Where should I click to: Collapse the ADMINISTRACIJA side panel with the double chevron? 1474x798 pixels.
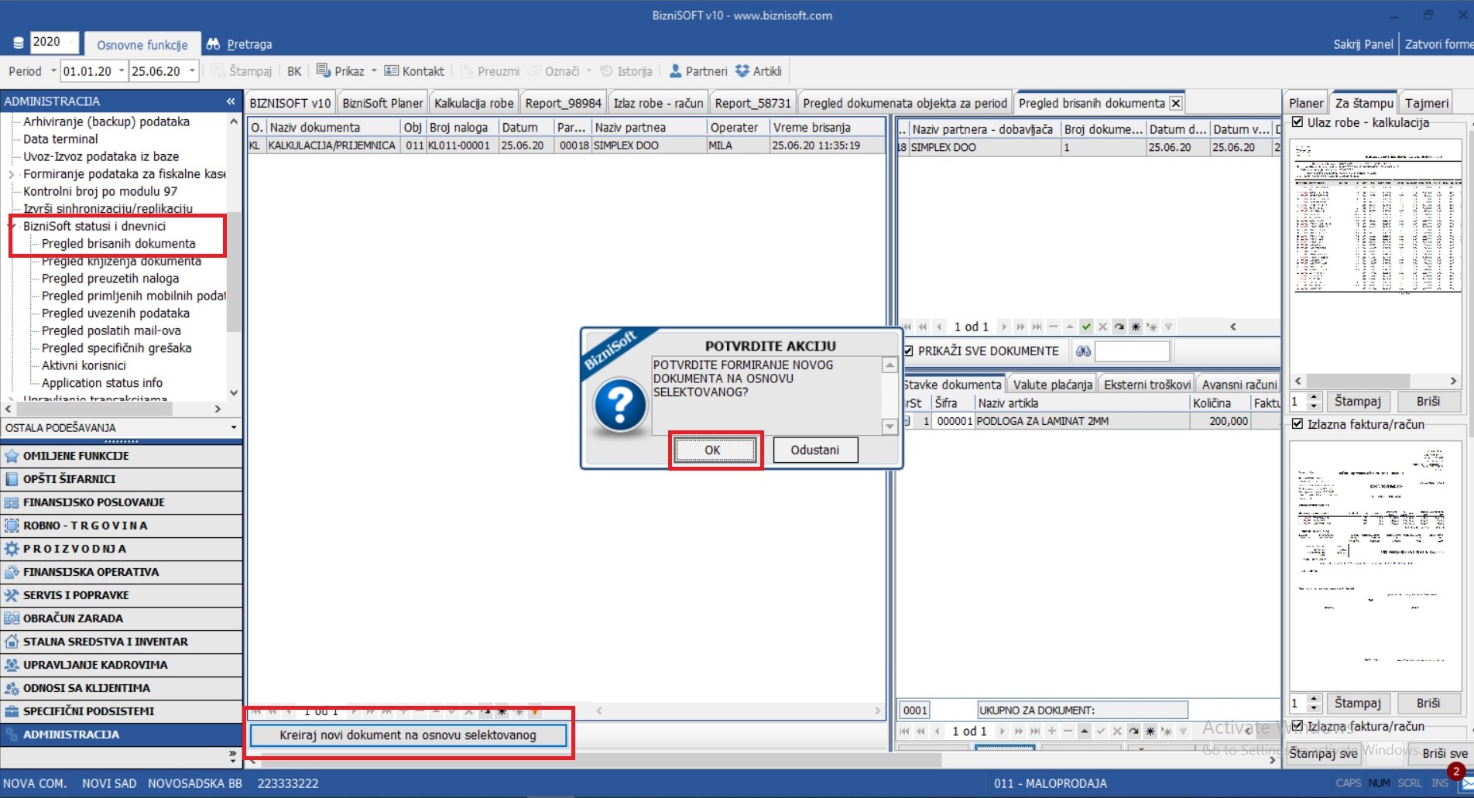pyautogui.click(x=230, y=101)
